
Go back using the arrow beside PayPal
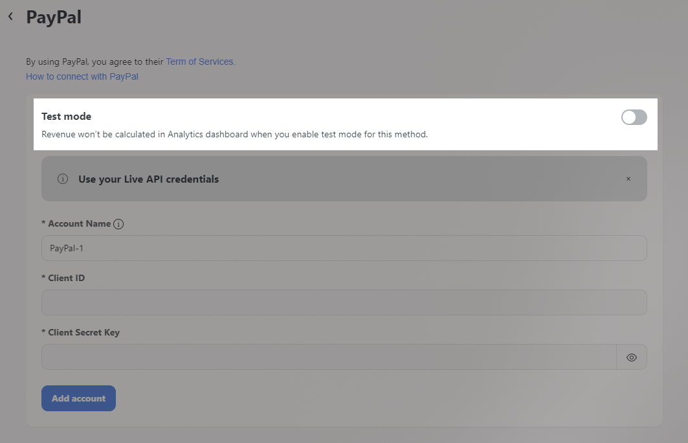click(x=10, y=17)
